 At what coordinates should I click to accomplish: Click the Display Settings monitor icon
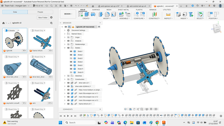click(146, 109)
